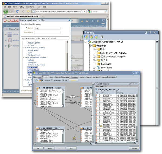Toggle Columns checkbox in diagram toolbar
The height and width of the screenshot is (154, 162).
[42, 80]
